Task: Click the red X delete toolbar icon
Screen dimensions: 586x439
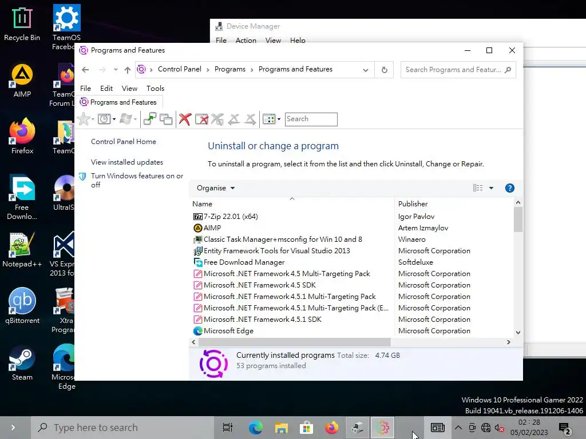Action: [x=185, y=119]
